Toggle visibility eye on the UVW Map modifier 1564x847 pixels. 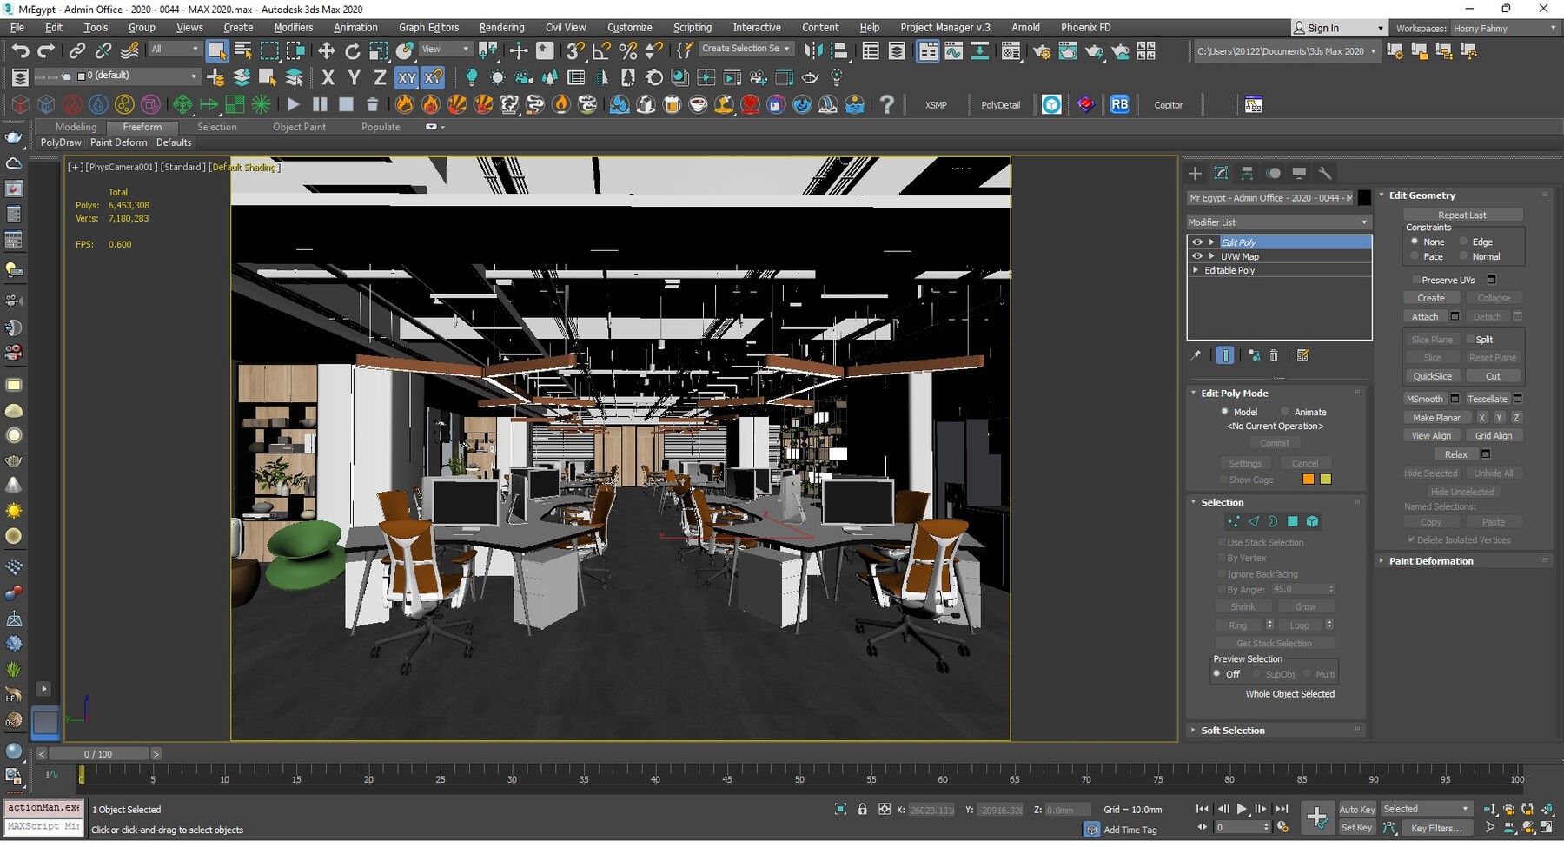pos(1197,255)
